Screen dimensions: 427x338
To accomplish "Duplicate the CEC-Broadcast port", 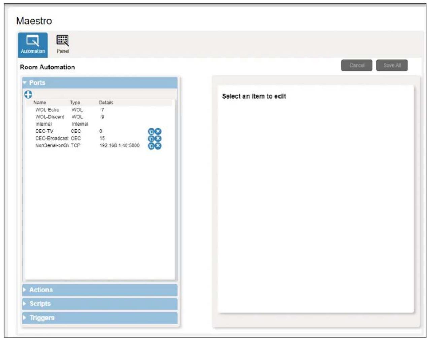I will [151, 138].
